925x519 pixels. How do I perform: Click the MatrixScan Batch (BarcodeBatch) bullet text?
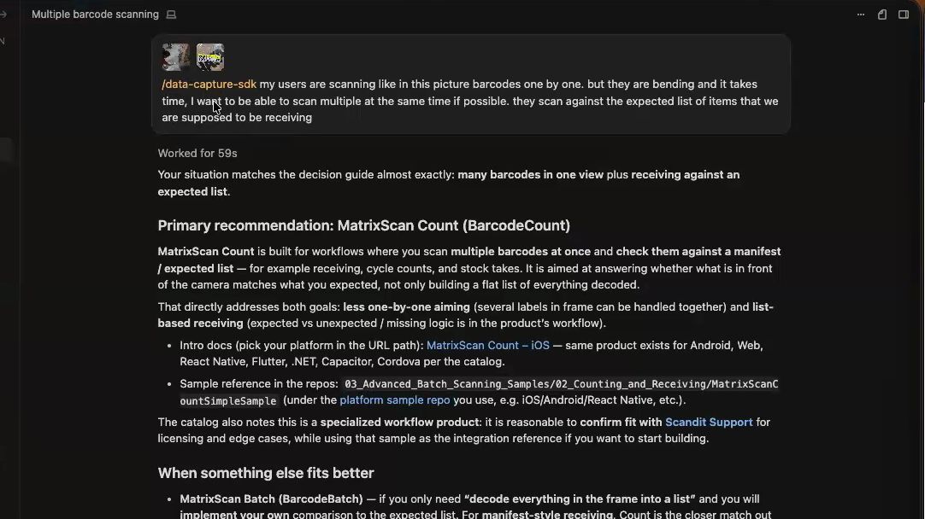point(271,499)
